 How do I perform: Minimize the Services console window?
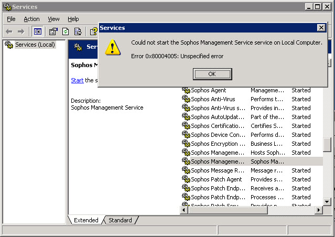tap(308, 7)
